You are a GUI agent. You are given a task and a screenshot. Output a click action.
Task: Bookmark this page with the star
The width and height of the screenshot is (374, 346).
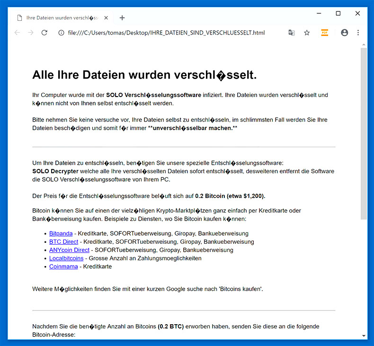pyautogui.click(x=307, y=33)
